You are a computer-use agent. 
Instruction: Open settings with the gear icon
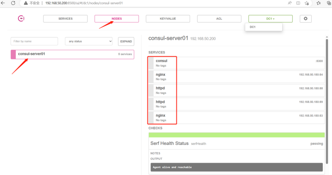point(306,19)
